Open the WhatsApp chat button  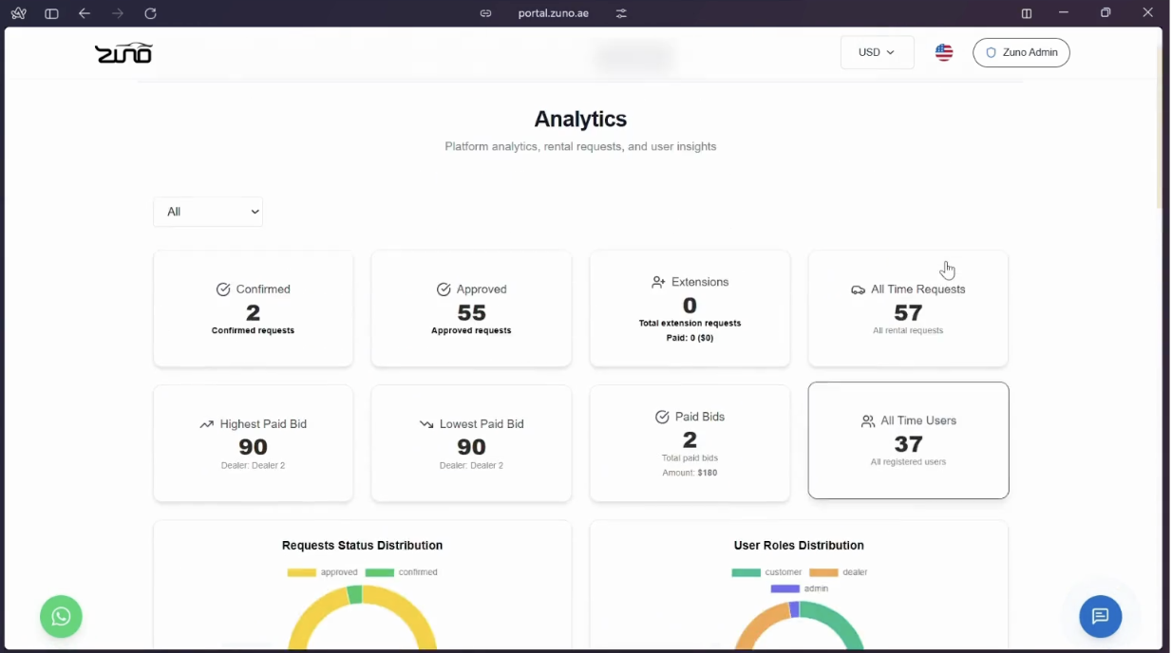tap(61, 617)
